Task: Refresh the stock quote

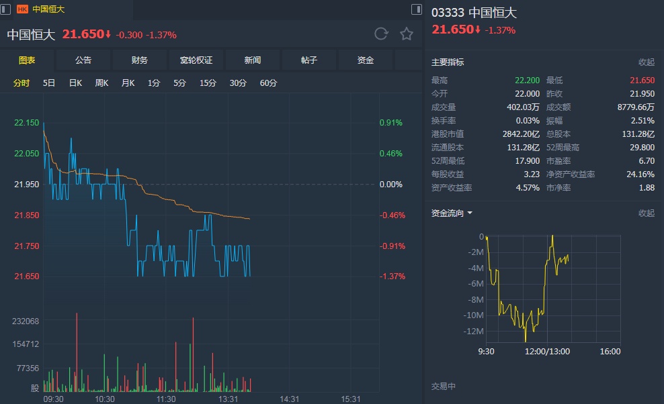Action: click(381, 34)
